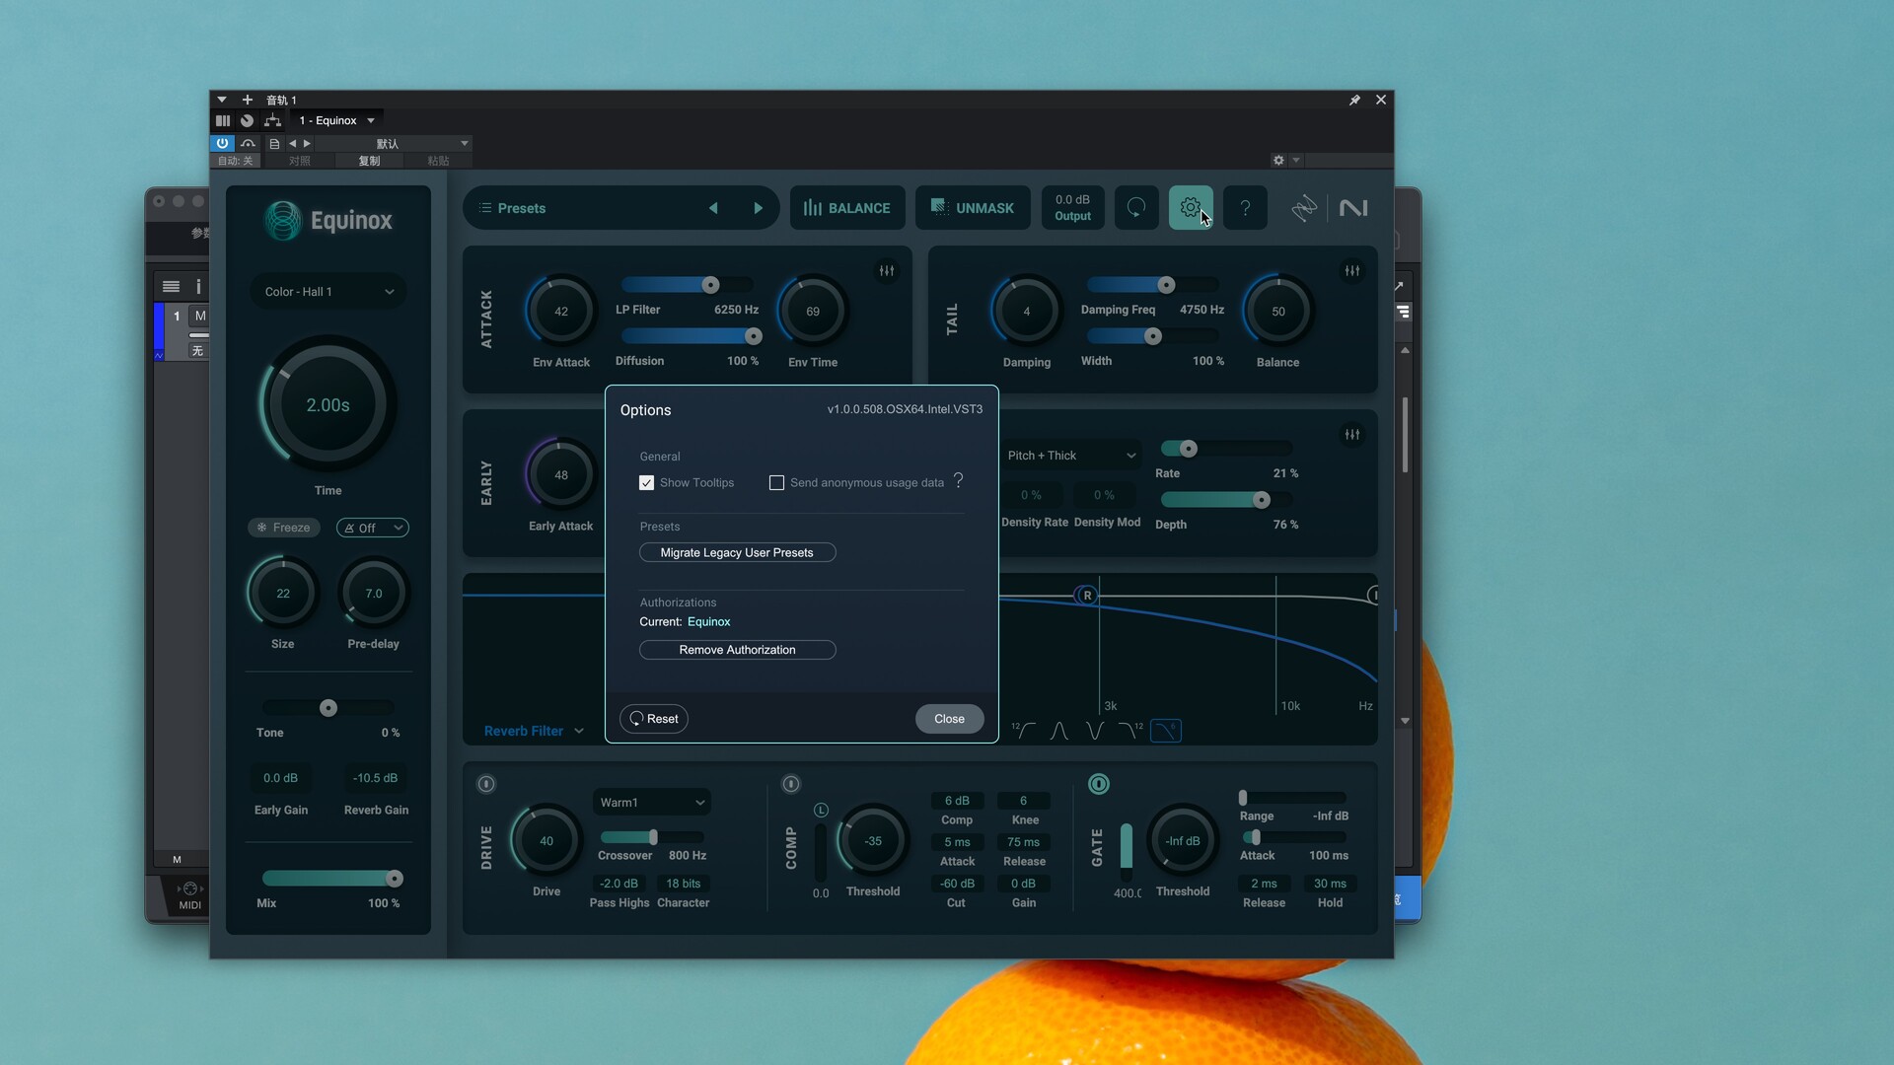
Task: Toggle the COMP module power button
Action: [791, 784]
